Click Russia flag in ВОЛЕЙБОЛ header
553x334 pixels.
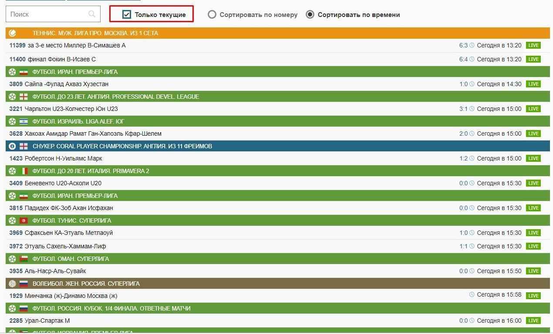(24, 284)
